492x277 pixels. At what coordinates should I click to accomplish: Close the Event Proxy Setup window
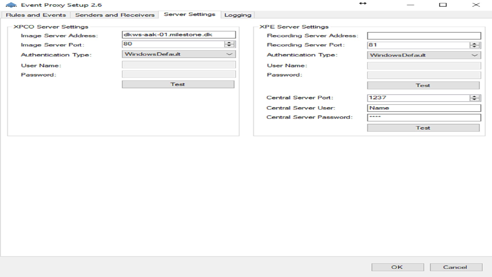(x=476, y=5)
